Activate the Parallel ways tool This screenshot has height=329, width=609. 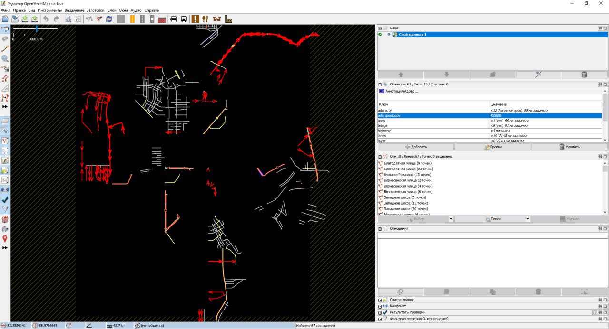tap(5, 78)
